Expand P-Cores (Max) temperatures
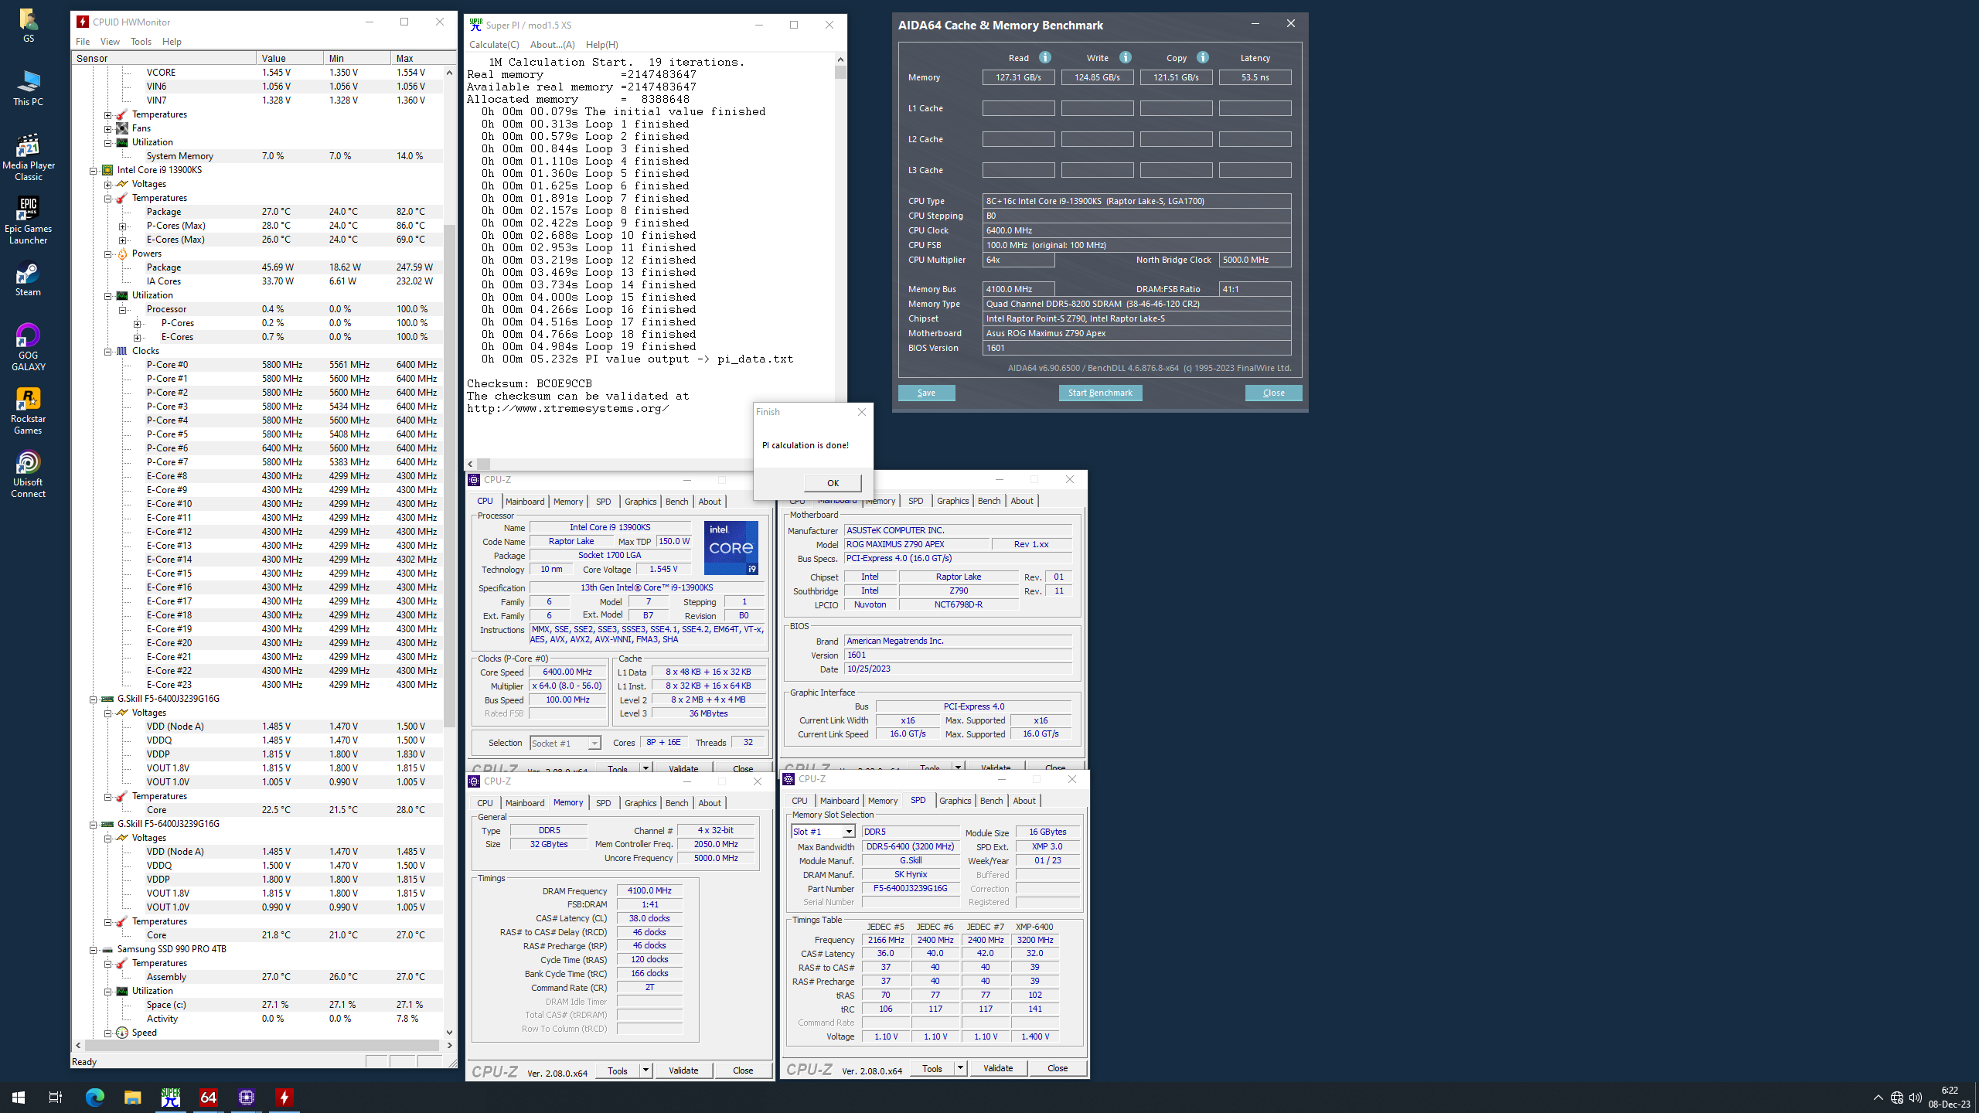The width and height of the screenshot is (1979, 1113). click(122, 226)
